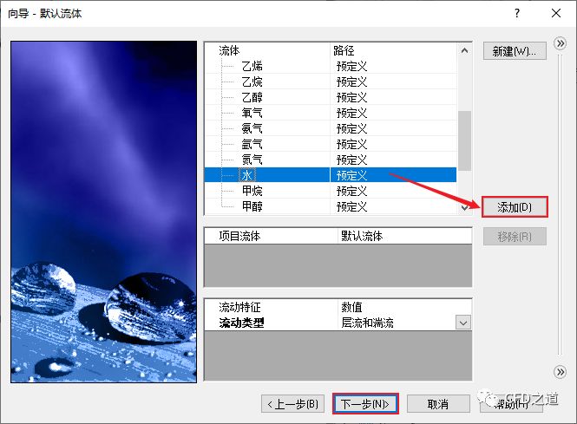577x424 pixels.
Task: Open the question mark help icon in title bar
Action: pyautogui.click(x=517, y=13)
